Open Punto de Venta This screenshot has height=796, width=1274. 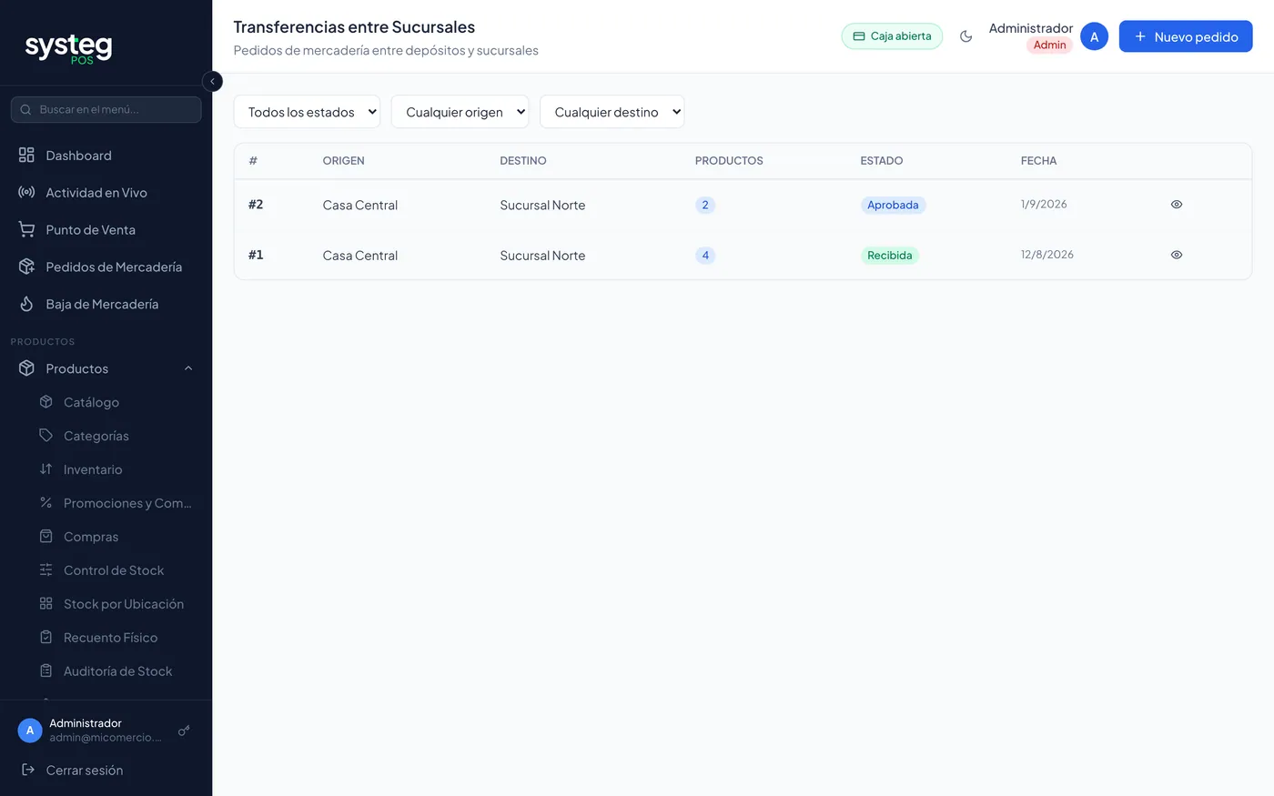(106, 230)
